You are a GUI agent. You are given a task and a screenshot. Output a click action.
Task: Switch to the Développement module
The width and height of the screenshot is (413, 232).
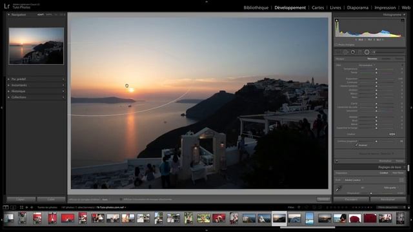290,8
